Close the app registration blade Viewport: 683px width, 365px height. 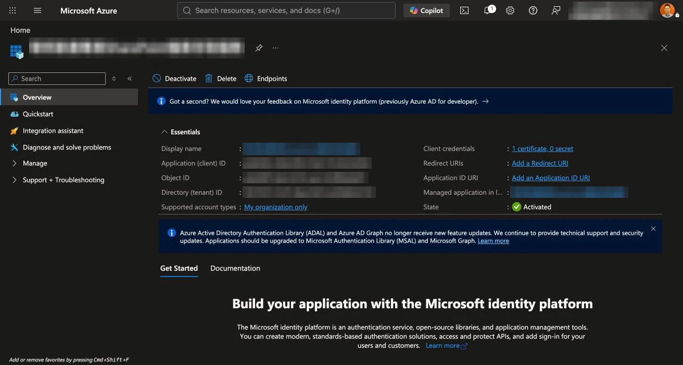point(664,48)
